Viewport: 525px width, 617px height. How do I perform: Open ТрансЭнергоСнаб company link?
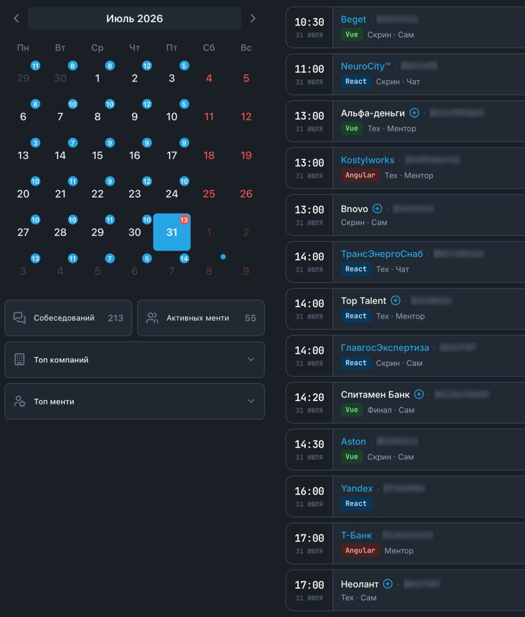coord(382,254)
